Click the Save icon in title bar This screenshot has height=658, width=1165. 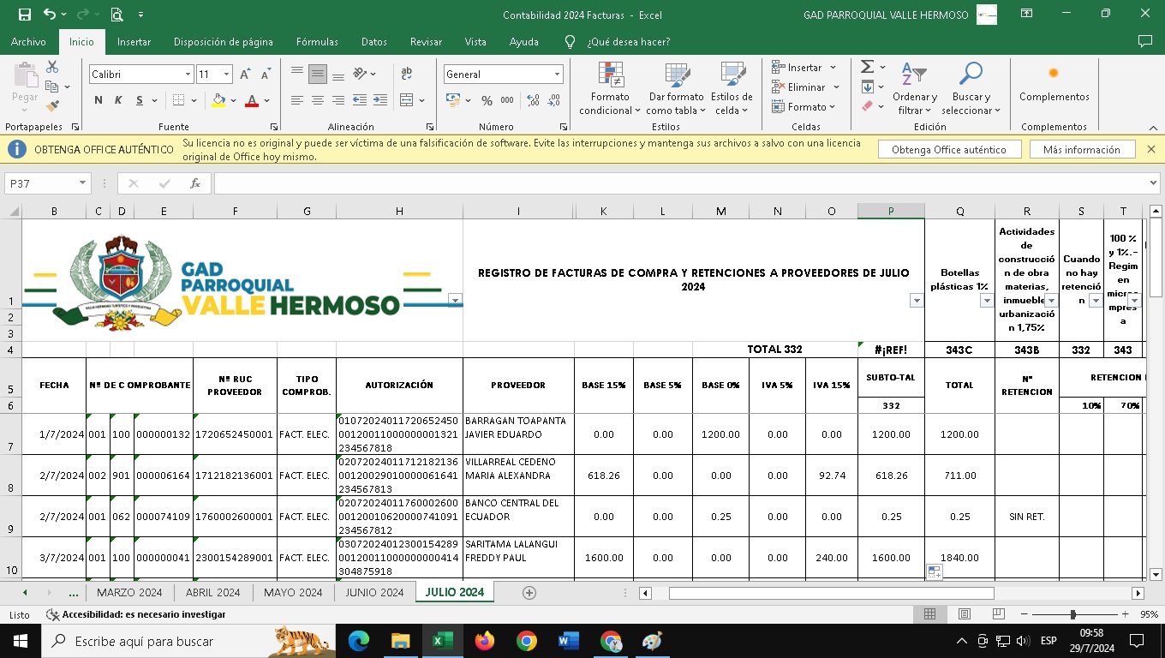click(24, 15)
